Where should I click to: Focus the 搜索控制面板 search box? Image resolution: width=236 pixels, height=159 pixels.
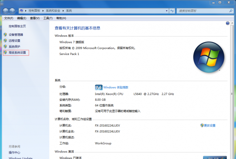pyautogui.click(x=203, y=11)
